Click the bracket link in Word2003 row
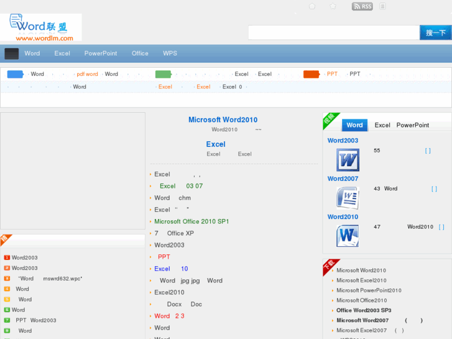 428,151
